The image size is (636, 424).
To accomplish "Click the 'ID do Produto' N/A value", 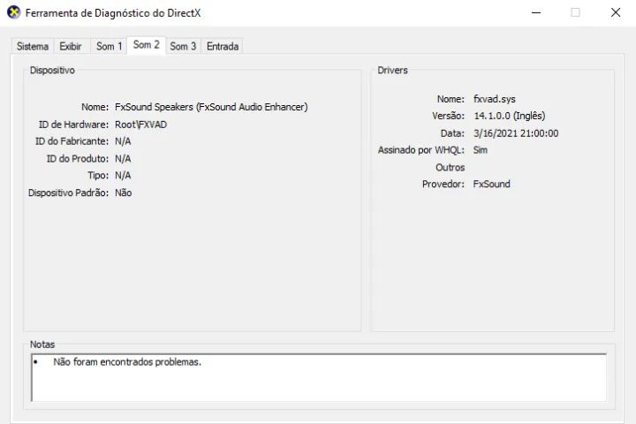I will [123, 159].
